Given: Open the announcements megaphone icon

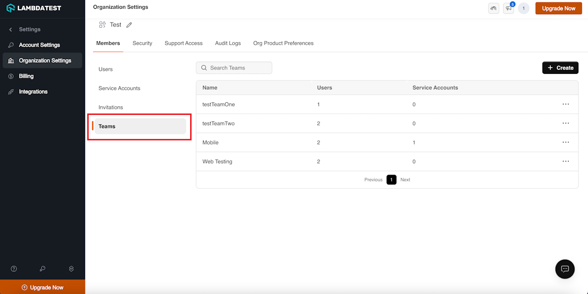Looking at the screenshot, I should (x=508, y=8).
